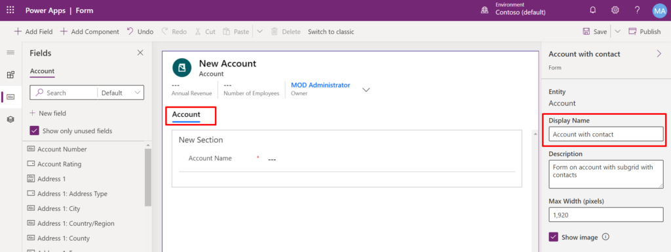Select the New Section label
671x252 pixels.
201,140
